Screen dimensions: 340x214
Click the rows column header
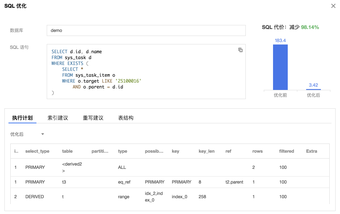coord(257,151)
